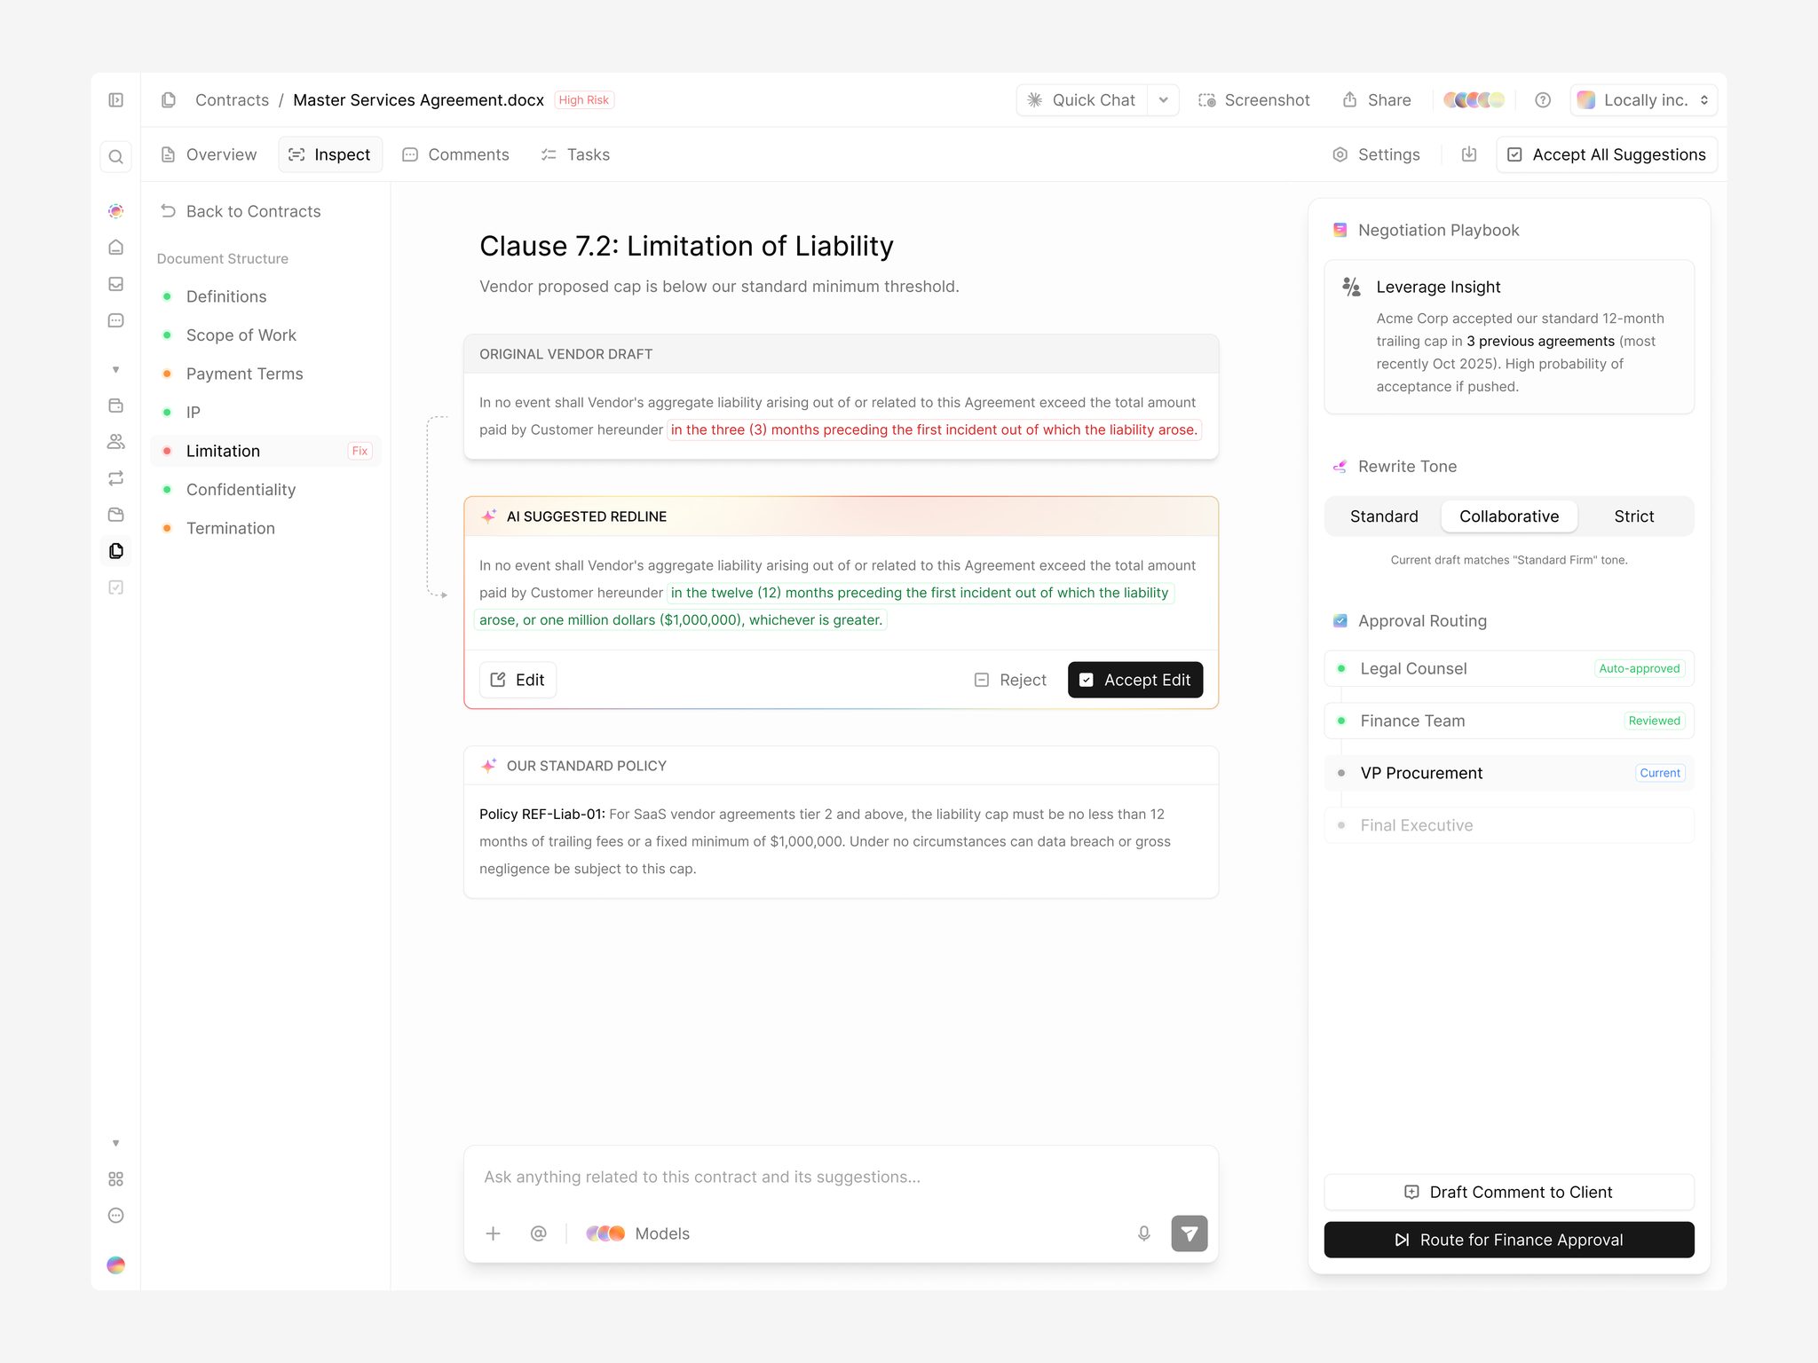The height and width of the screenshot is (1363, 1818).
Task: Click the Screenshot button
Action: (1254, 100)
